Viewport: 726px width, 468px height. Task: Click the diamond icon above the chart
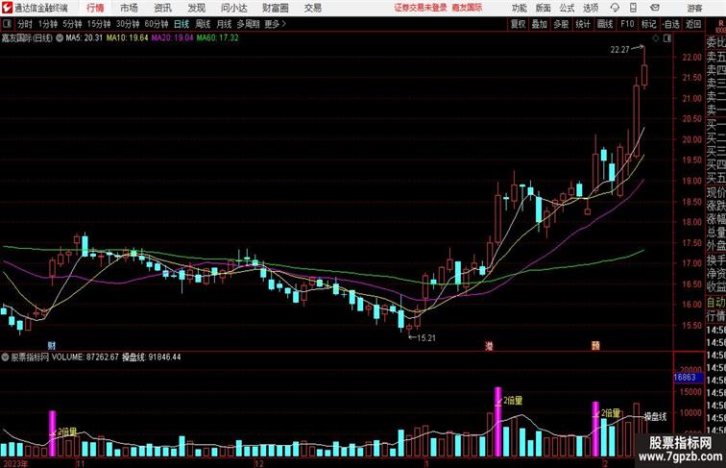(x=656, y=38)
